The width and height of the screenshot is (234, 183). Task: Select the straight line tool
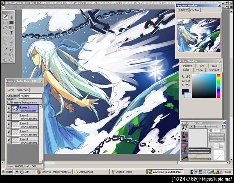(x=5, y=33)
